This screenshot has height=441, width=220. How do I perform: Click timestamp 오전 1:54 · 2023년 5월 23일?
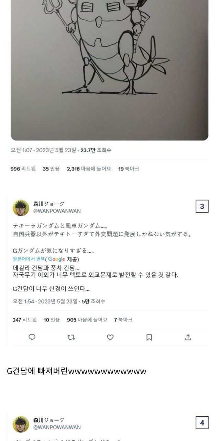[x=45, y=301]
